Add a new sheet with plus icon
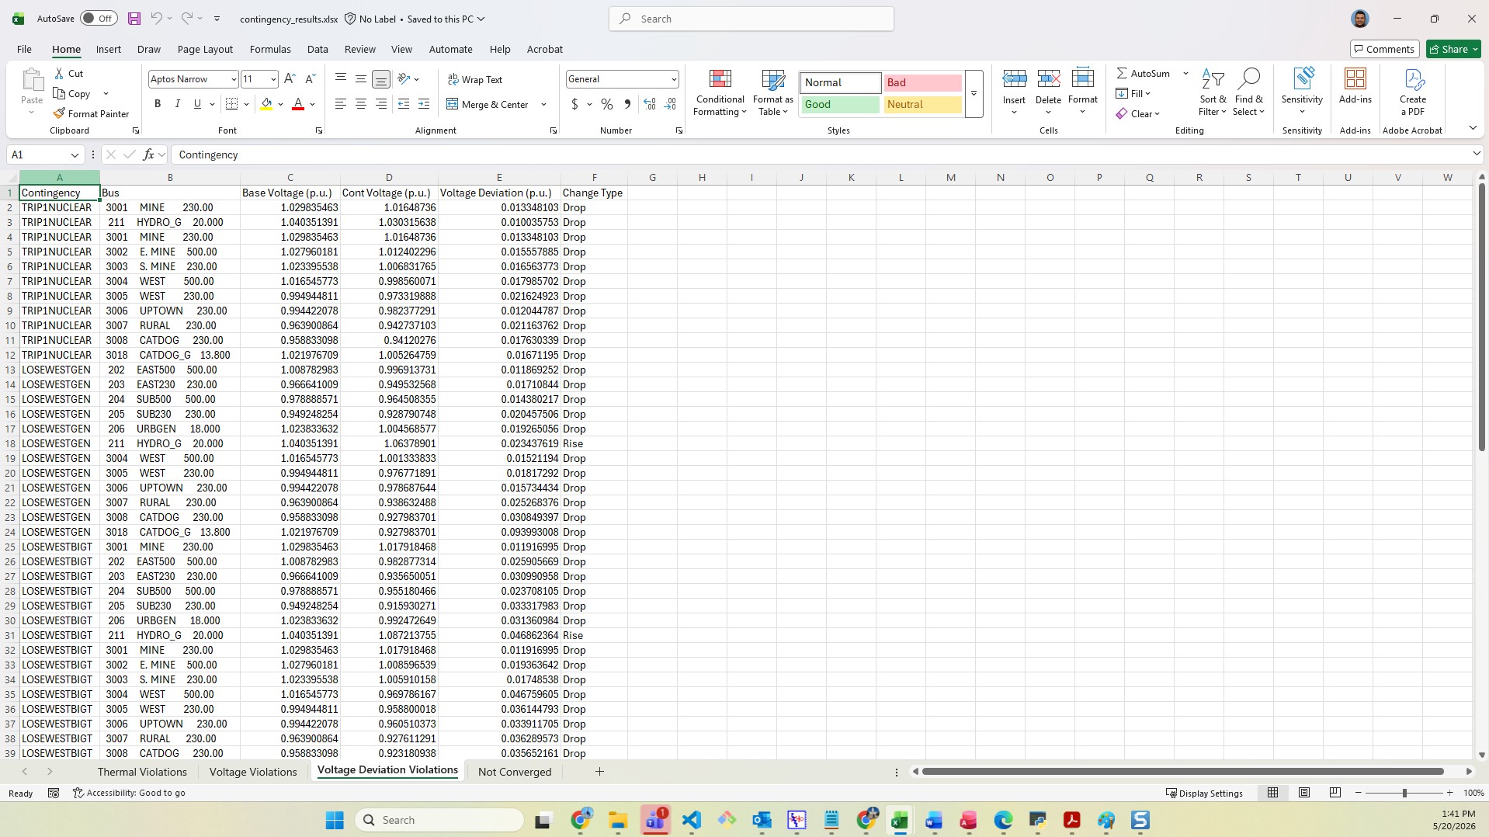 tap(599, 771)
